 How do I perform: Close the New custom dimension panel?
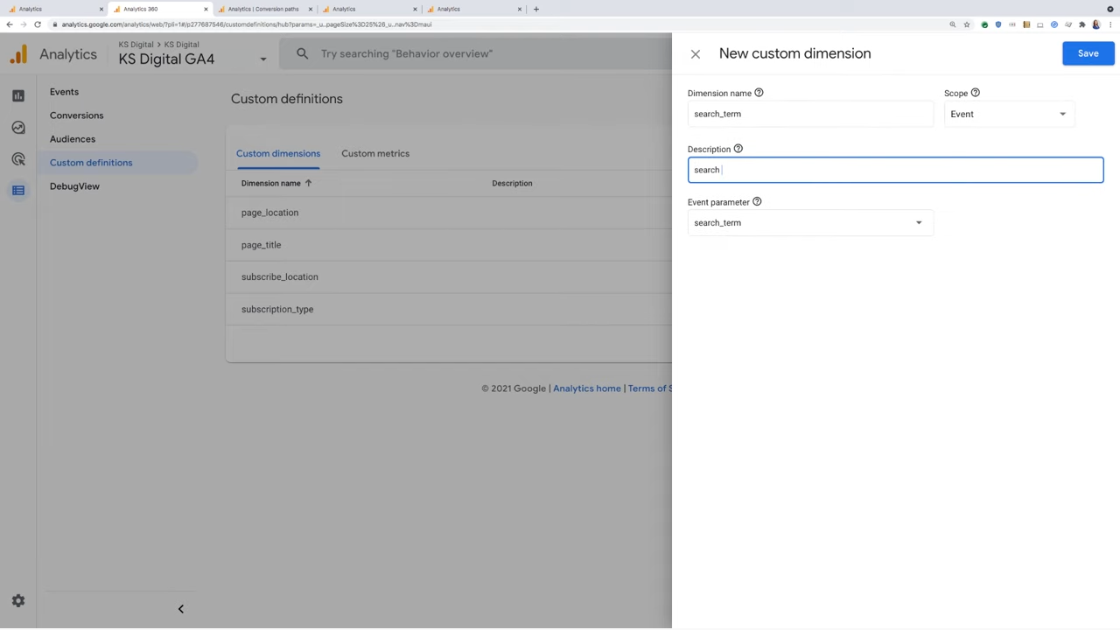coord(696,54)
